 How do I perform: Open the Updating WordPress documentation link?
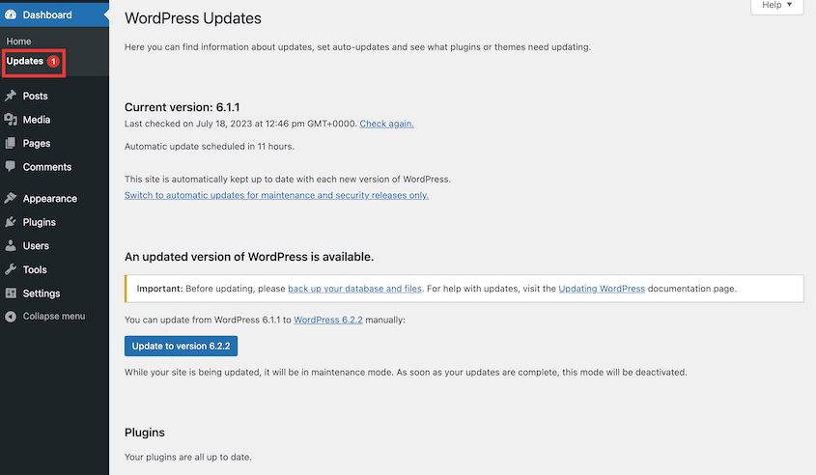tap(602, 289)
